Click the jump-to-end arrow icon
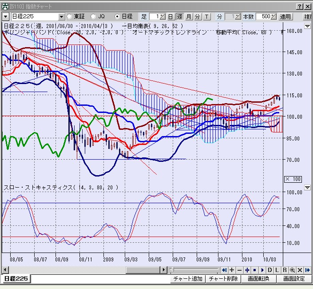The image size is (313, 289). (307, 270)
